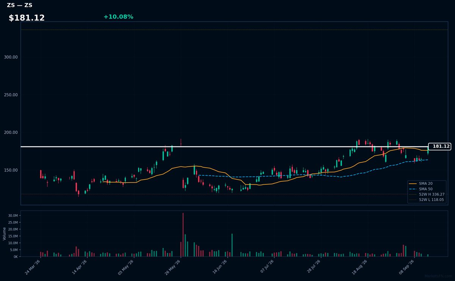Click the 28 Jul '26 date label
Image resolution: width=455 pixels, height=281 pixels.
(x=313, y=267)
